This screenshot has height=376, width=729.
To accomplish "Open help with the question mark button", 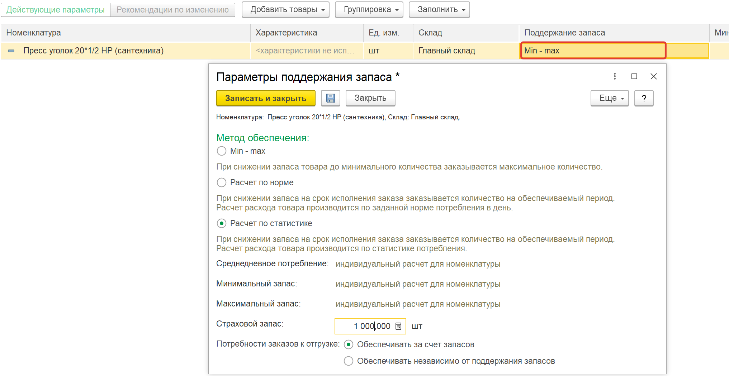I will click(x=644, y=98).
